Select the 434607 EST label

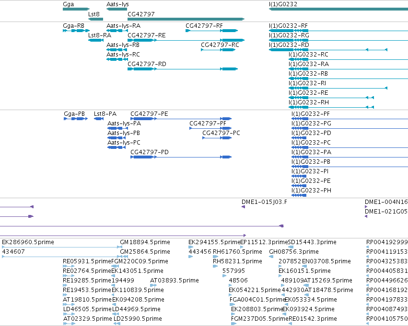[x=13, y=252]
